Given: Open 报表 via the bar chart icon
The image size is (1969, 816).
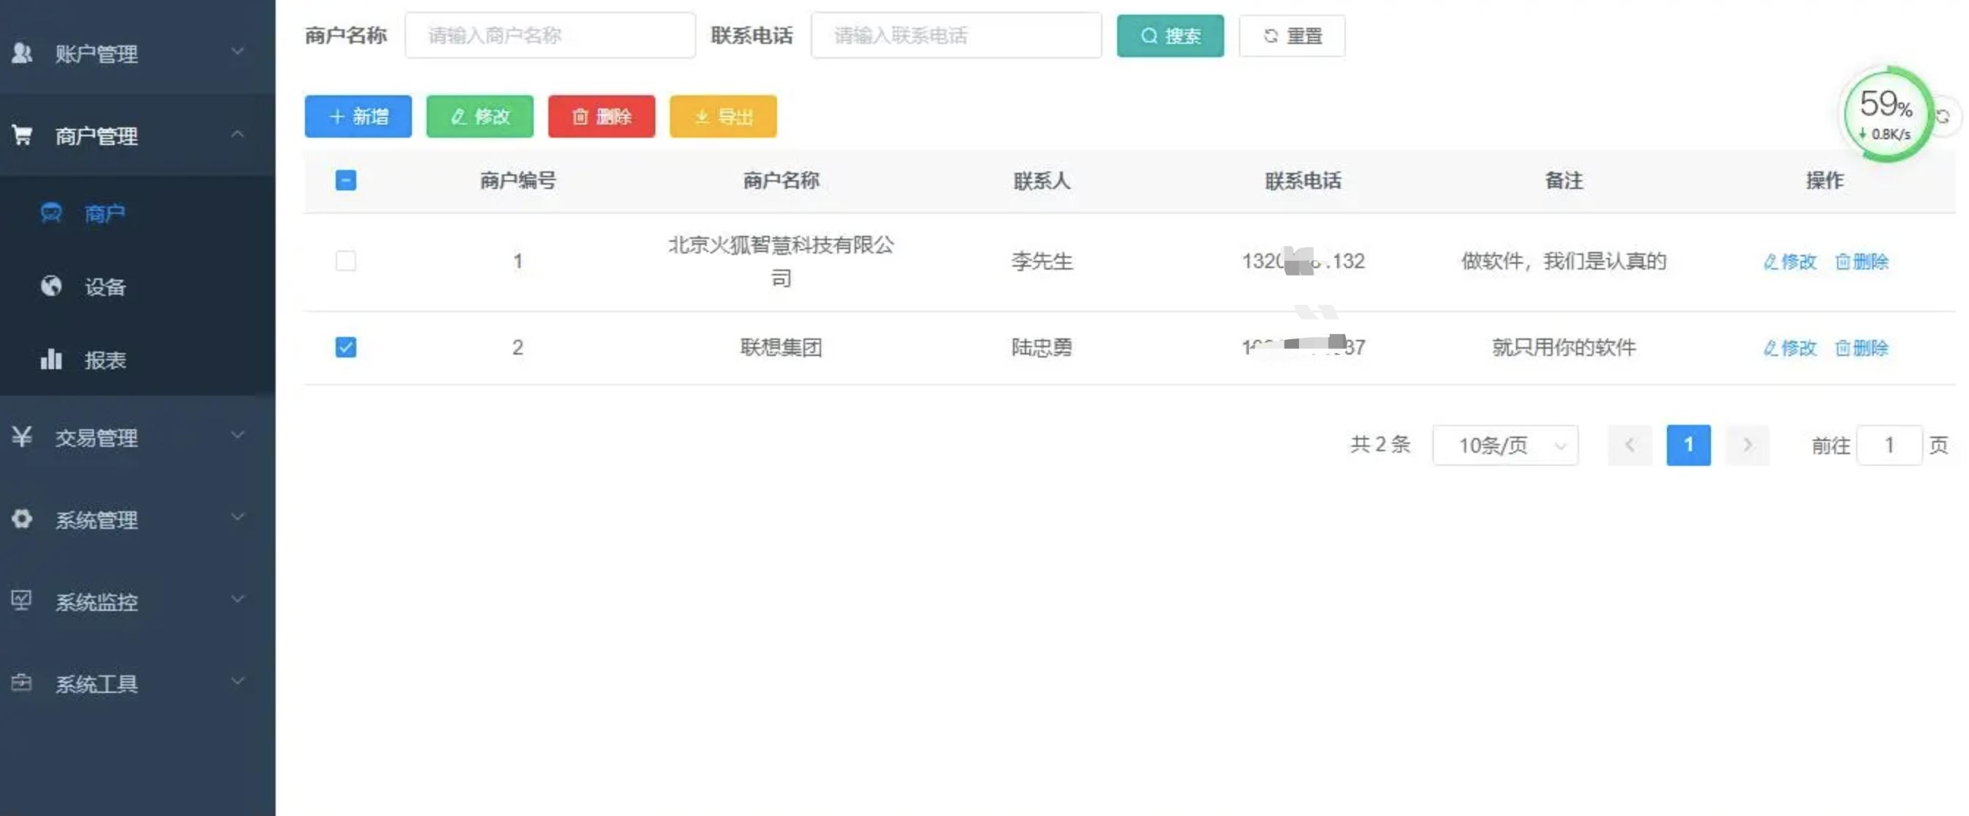Looking at the screenshot, I should 51,359.
